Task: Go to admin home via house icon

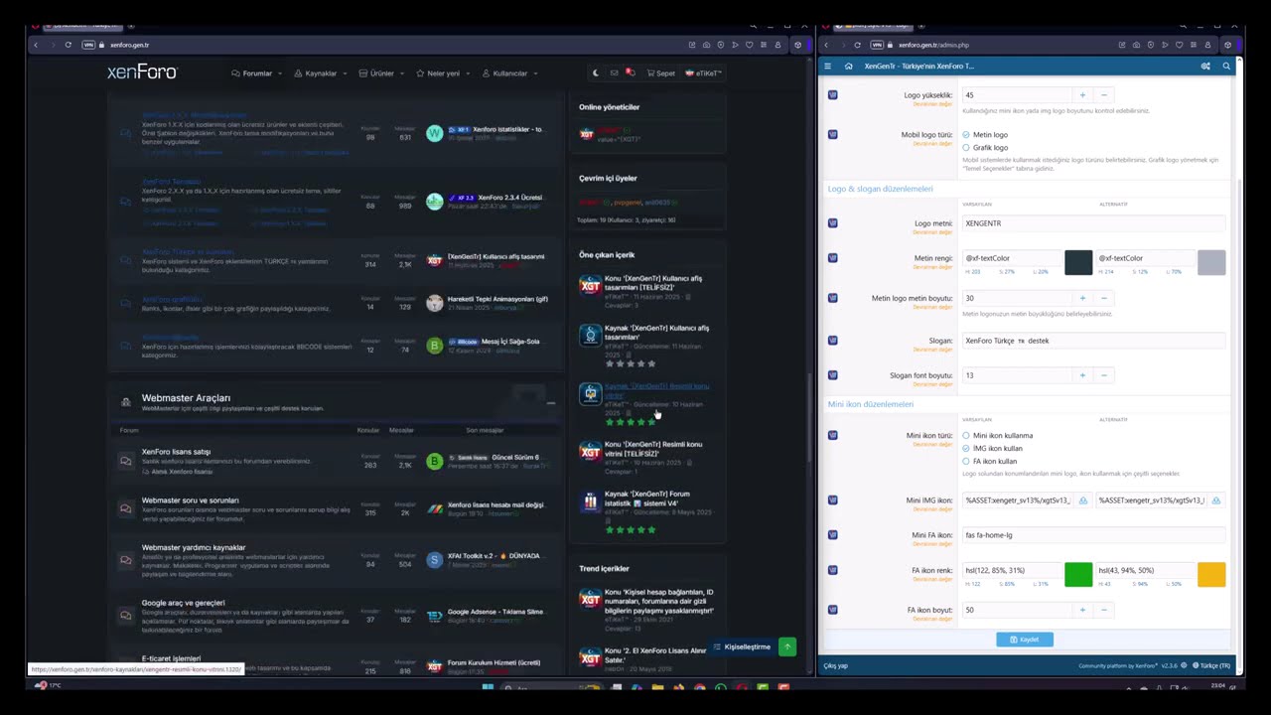Action: pyautogui.click(x=849, y=66)
